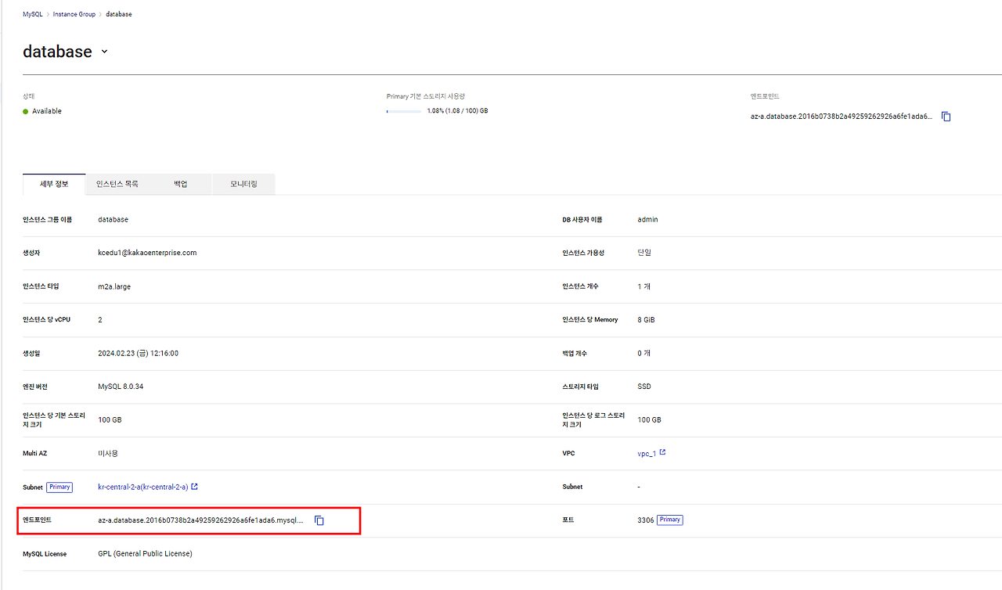The height and width of the screenshot is (590, 1002).
Task: Open the vpc_1 VPC link
Action: (647, 453)
